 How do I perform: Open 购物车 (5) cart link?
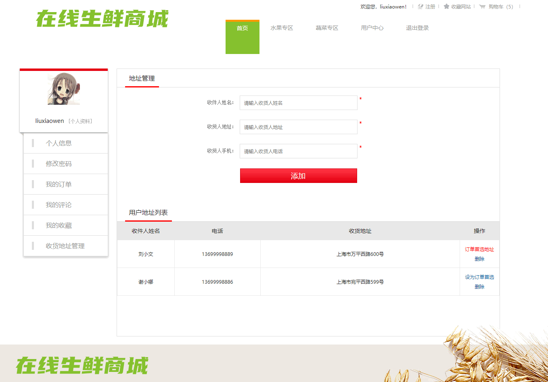point(501,6)
